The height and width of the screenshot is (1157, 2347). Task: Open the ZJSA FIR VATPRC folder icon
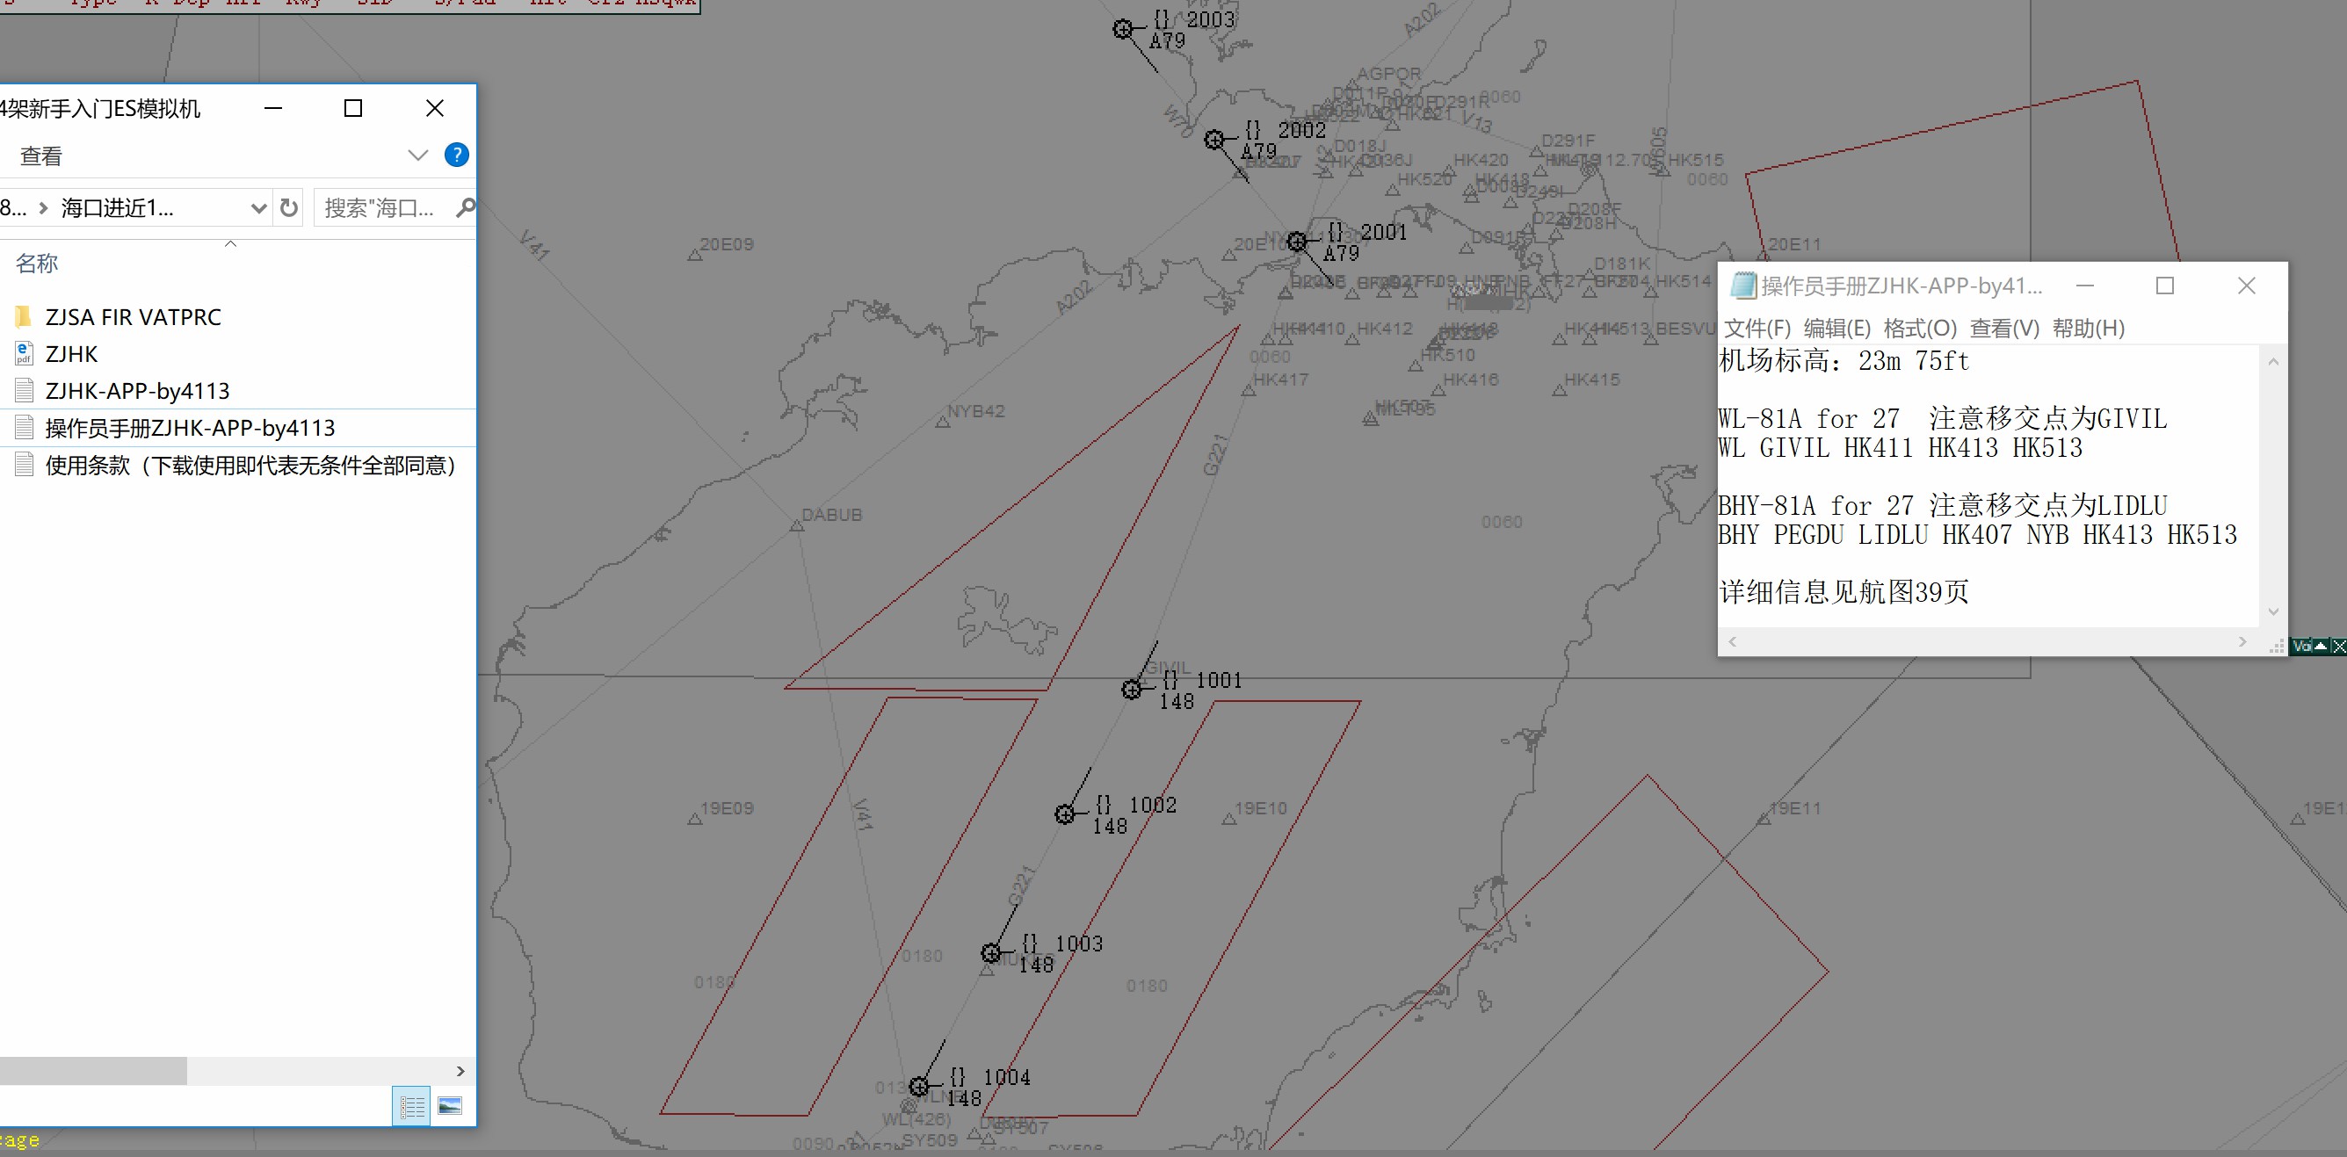[25, 317]
